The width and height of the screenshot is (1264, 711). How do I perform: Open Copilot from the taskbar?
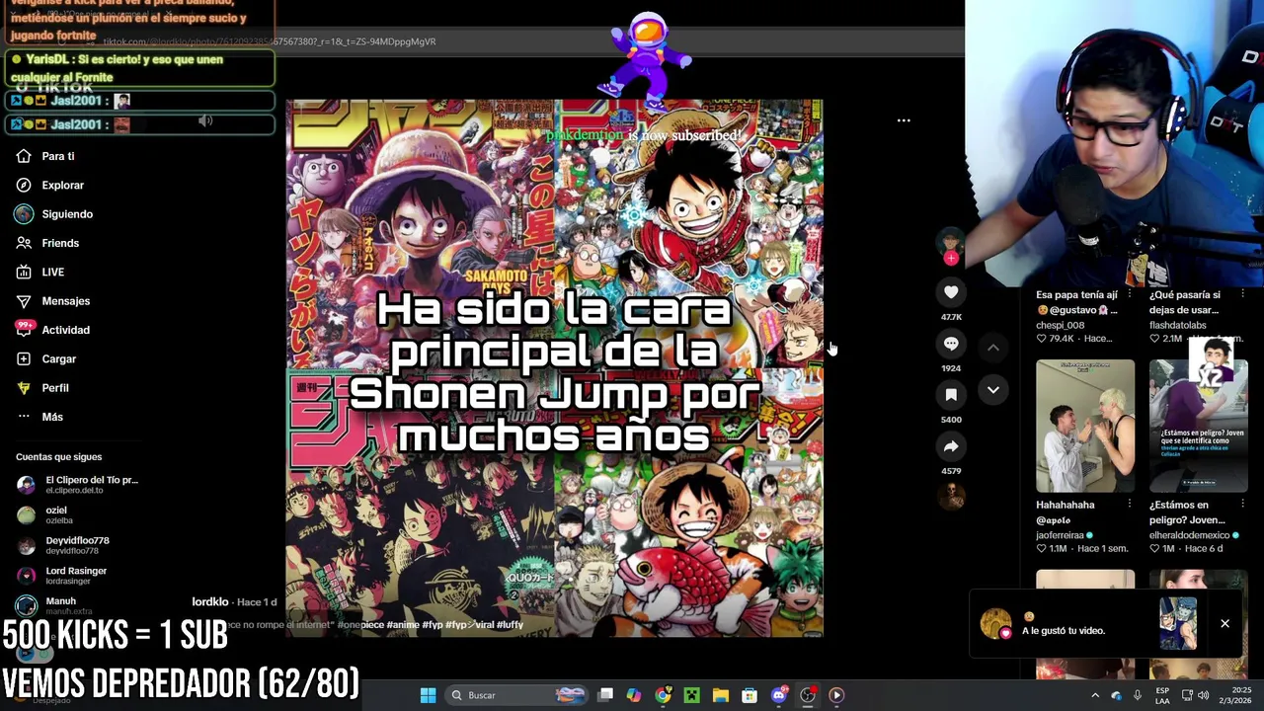[634, 695]
